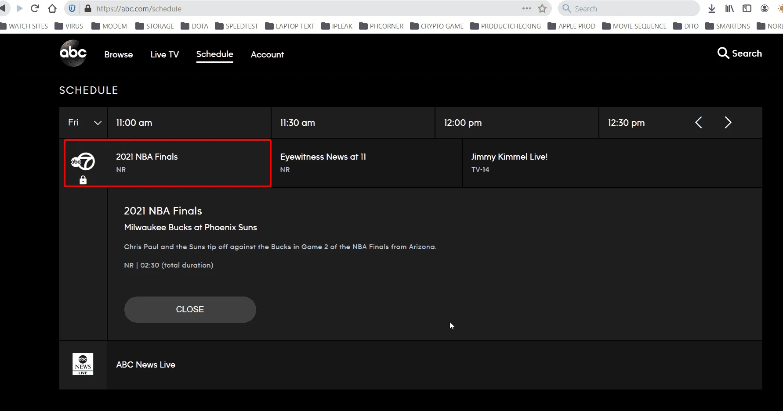The image size is (783, 411).
Task: Open the Account page
Action: point(267,54)
